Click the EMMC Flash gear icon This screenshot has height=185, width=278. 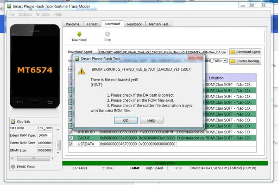(13, 167)
